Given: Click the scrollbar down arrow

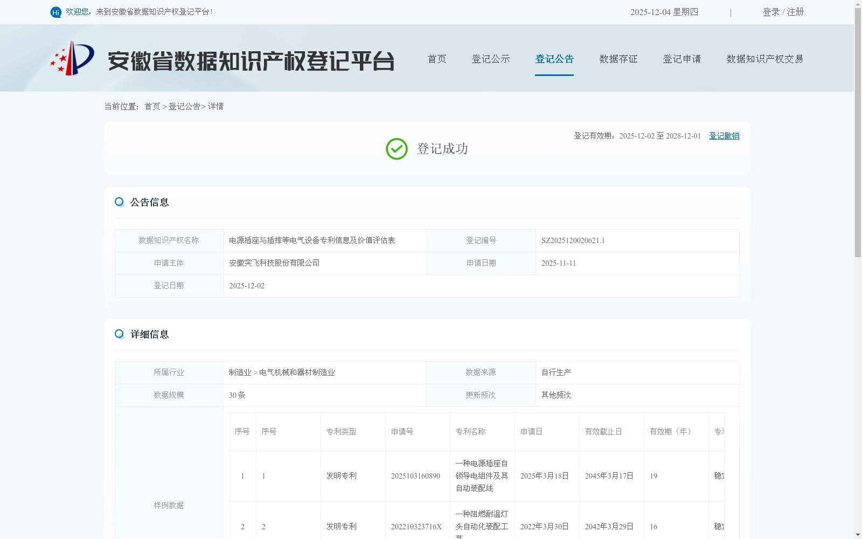Looking at the screenshot, I should point(858,535).
